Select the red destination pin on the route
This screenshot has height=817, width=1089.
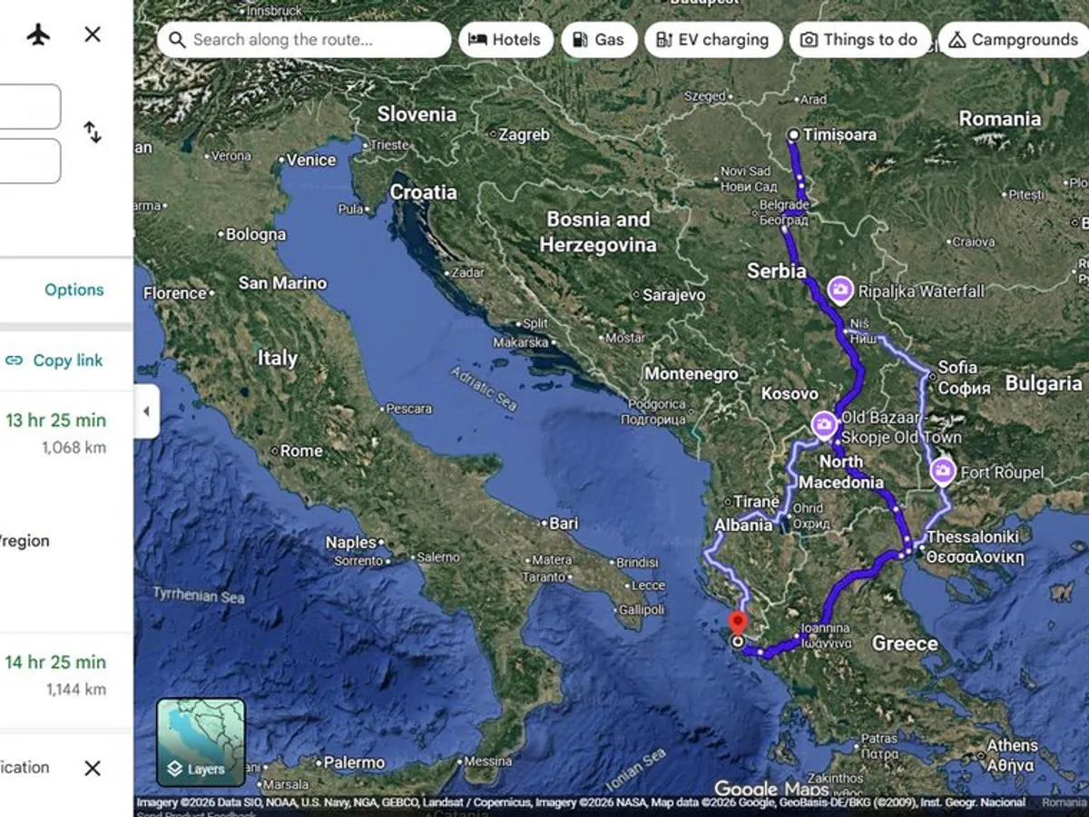[x=739, y=623]
